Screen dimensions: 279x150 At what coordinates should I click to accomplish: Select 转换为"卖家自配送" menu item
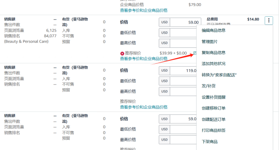click(x=219, y=75)
